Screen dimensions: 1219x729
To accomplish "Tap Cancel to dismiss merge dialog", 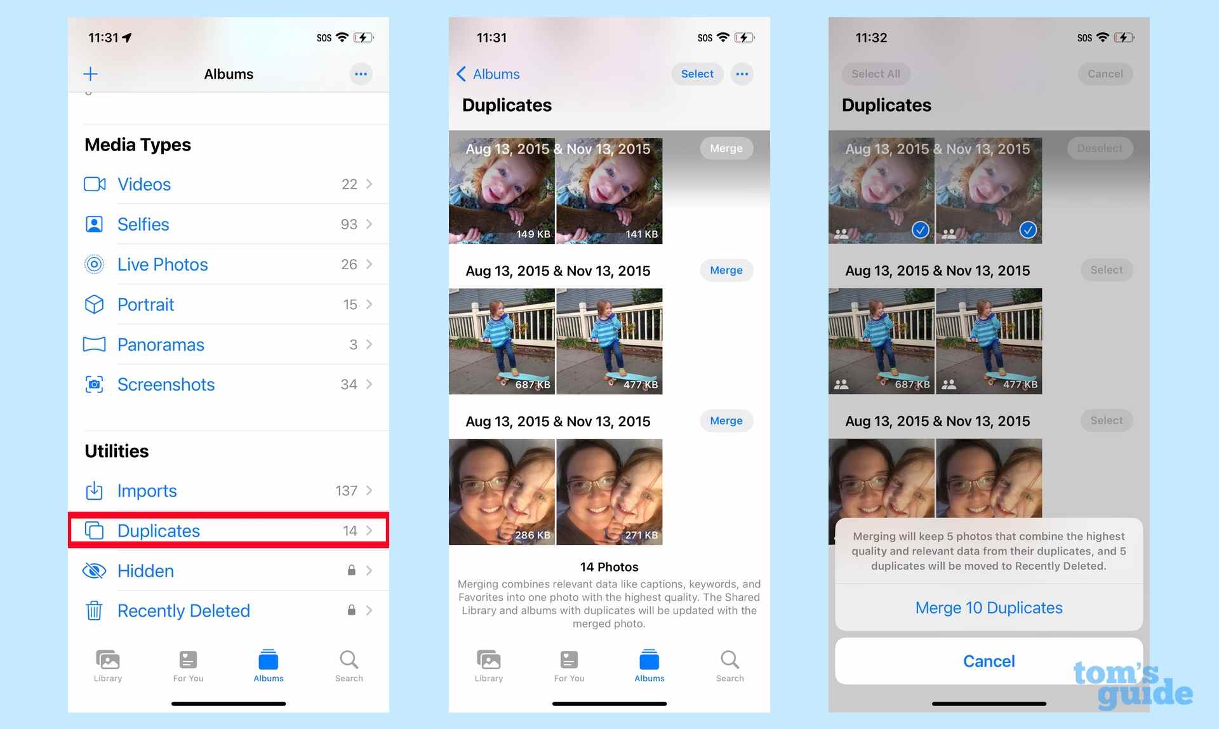I will [x=989, y=660].
